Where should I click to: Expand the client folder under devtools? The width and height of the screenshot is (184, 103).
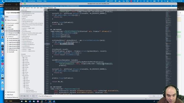pyautogui.click(x=23, y=77)
